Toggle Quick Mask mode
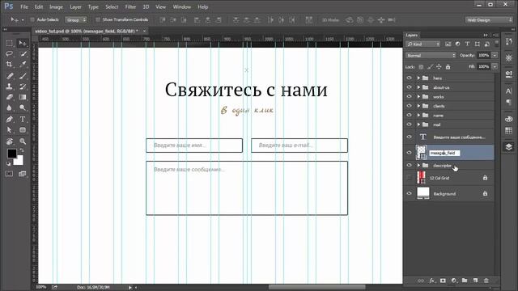 (9, 174)
